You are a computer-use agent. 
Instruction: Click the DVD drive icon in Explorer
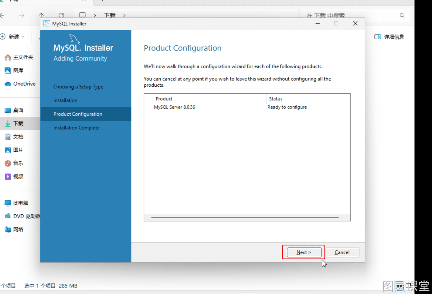coord(8,216)
